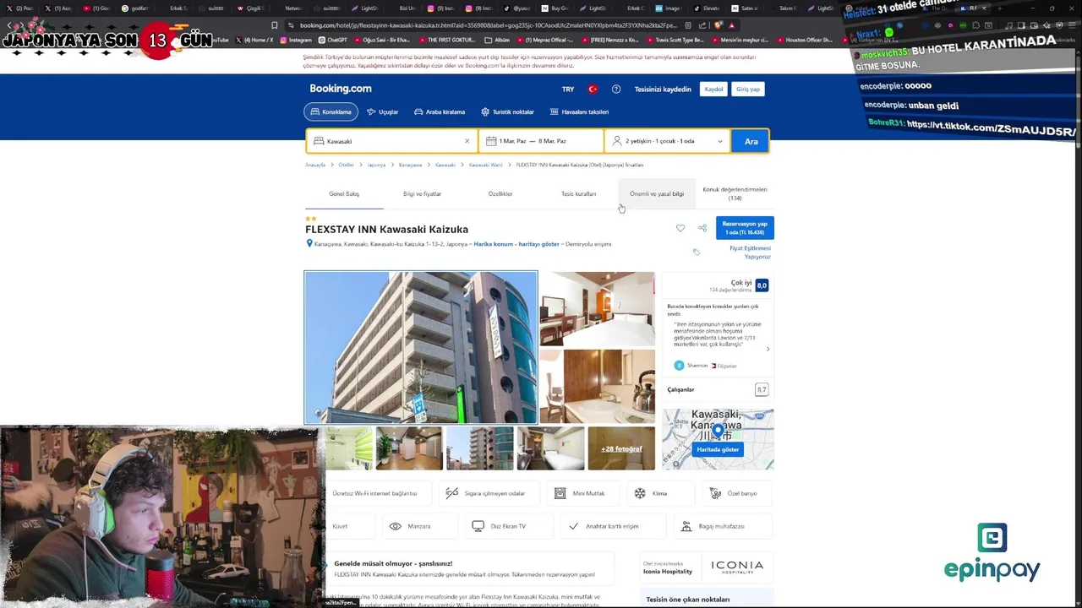1082x608 pixels.
Task: Click the Ara search button
Action: click(x=751, y=141)
